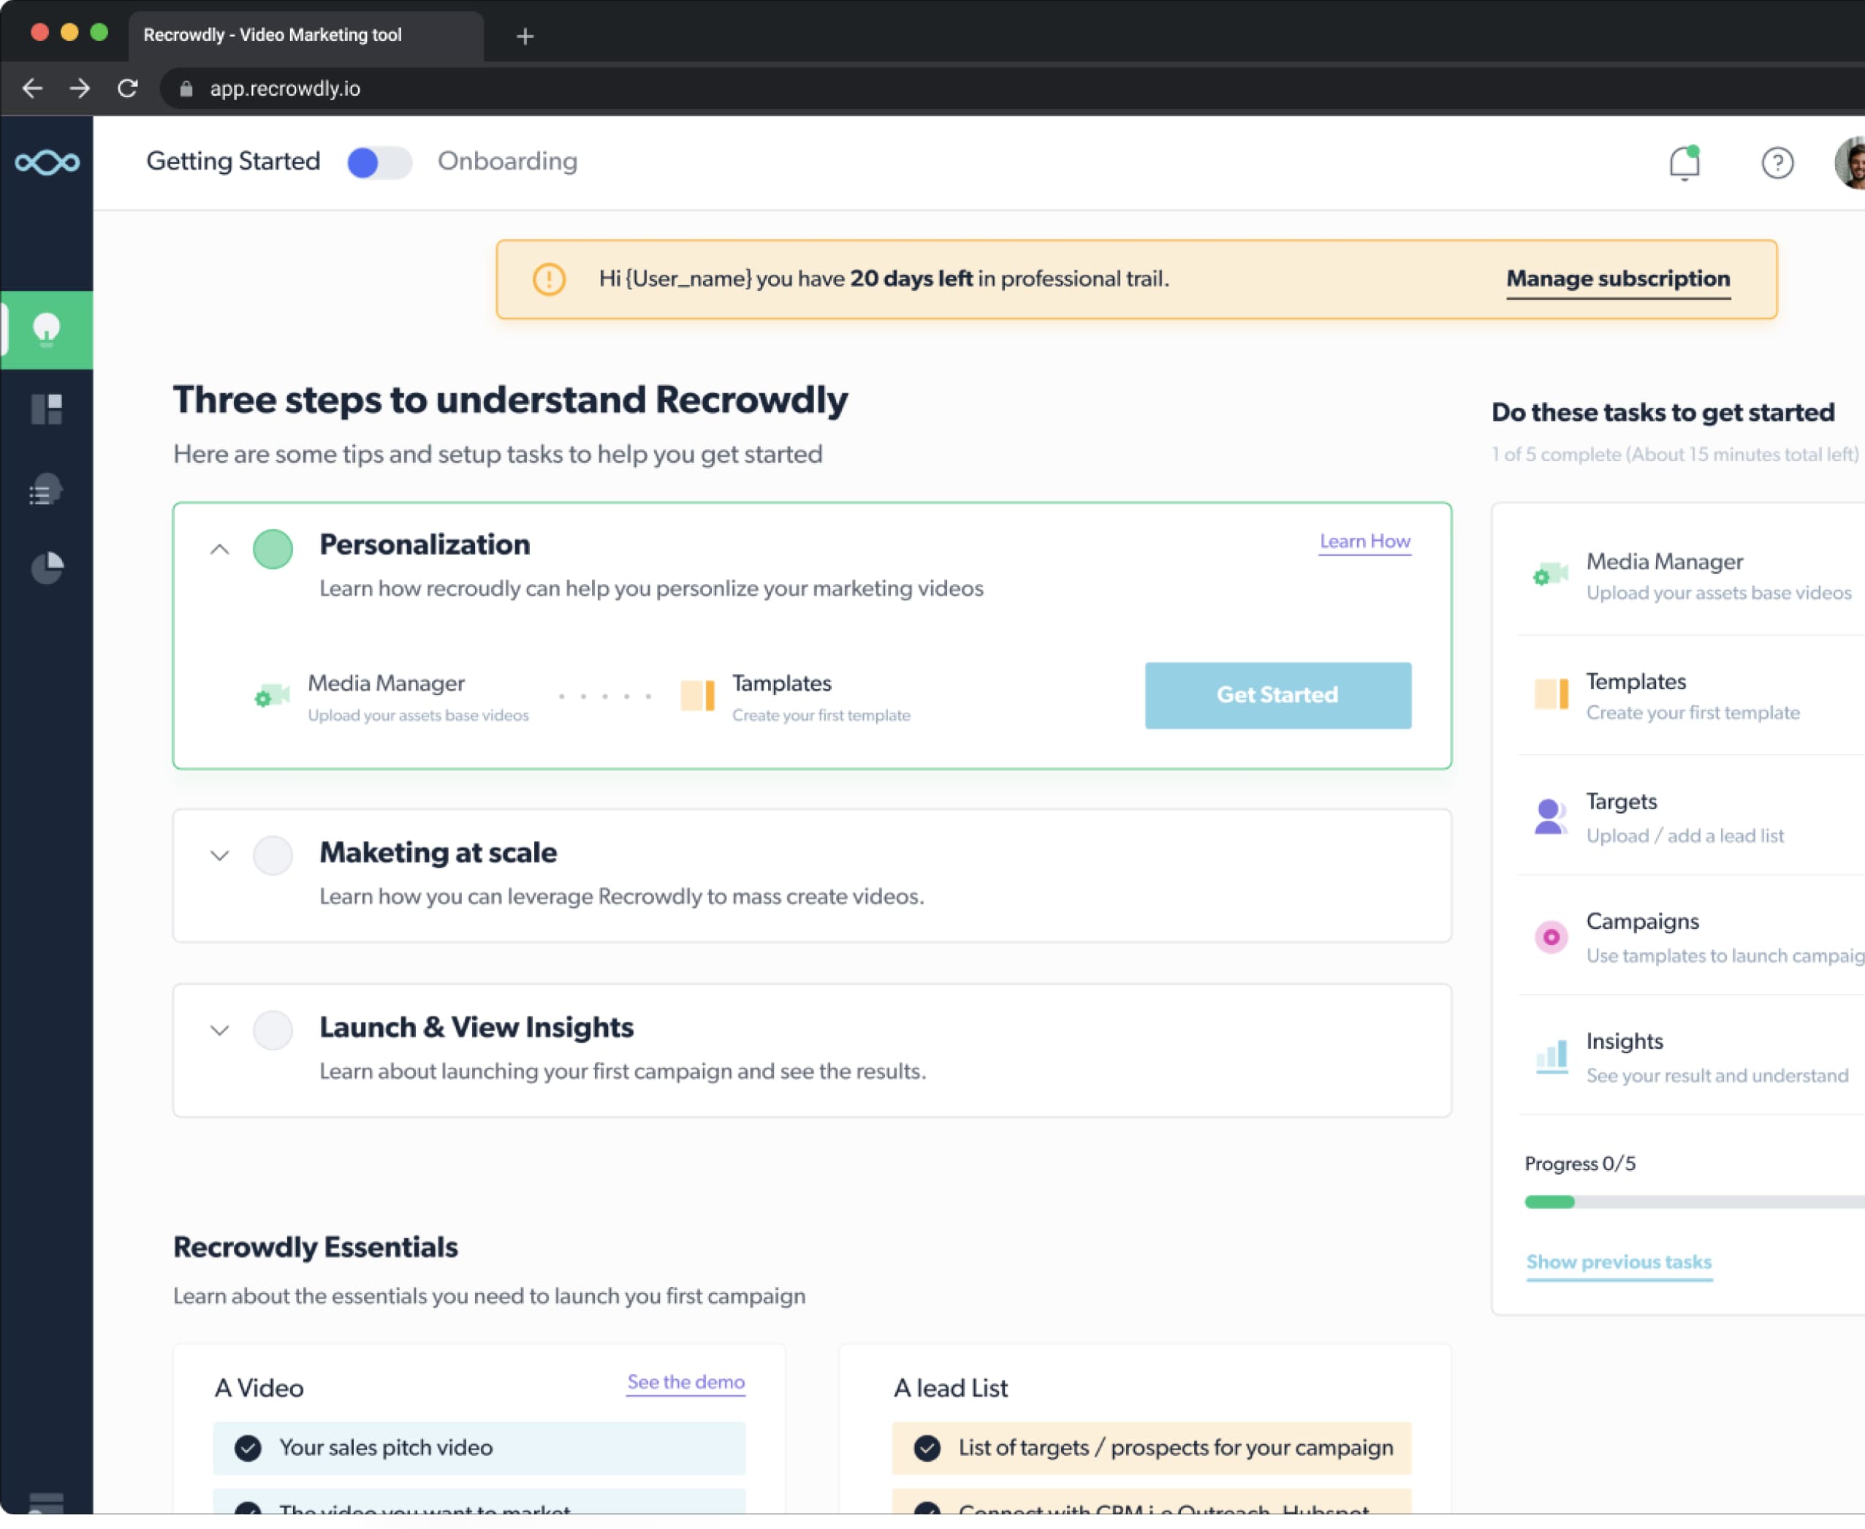The height and width of the screenshot is (1529, 1865).
Task: Click Media Manager icon in Personalization card
Action: (x=271, y=696)
